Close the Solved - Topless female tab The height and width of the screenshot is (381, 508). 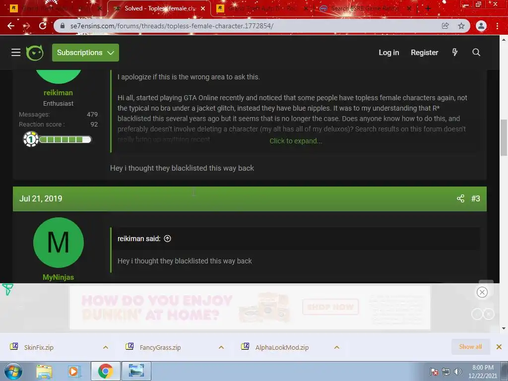click(x=203, y=8)
